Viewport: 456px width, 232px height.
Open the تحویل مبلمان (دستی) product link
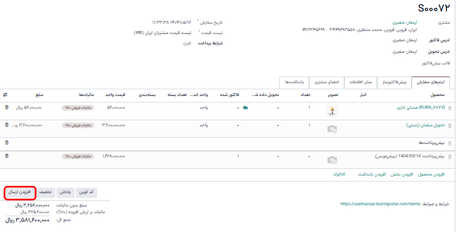(x=426, y=125)
